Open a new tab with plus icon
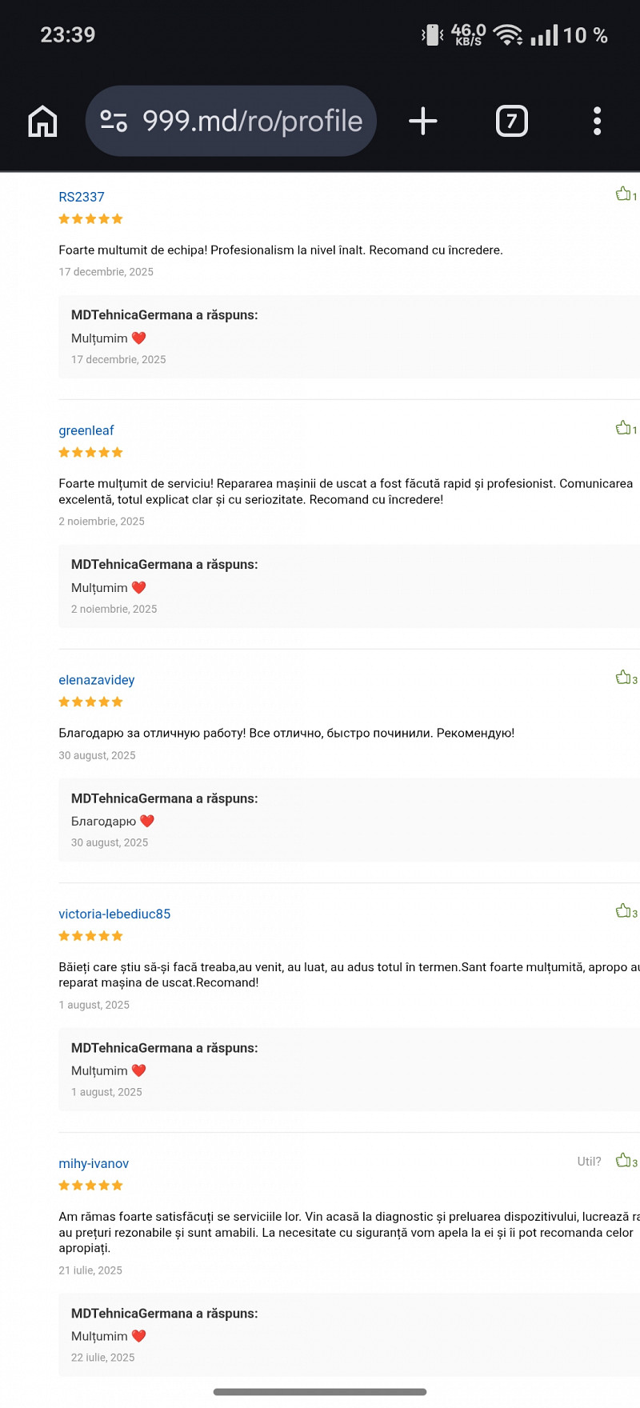640x1408 pixels. pos(422,122)
